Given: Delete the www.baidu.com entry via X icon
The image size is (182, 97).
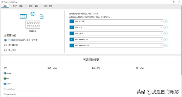Looking at the screenshot, I should tap(166, 39).
